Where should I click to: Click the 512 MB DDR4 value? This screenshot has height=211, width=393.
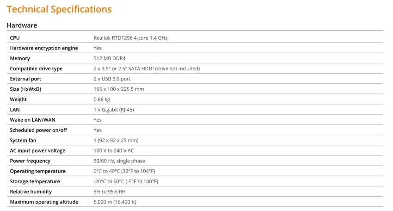coord(110,58)
